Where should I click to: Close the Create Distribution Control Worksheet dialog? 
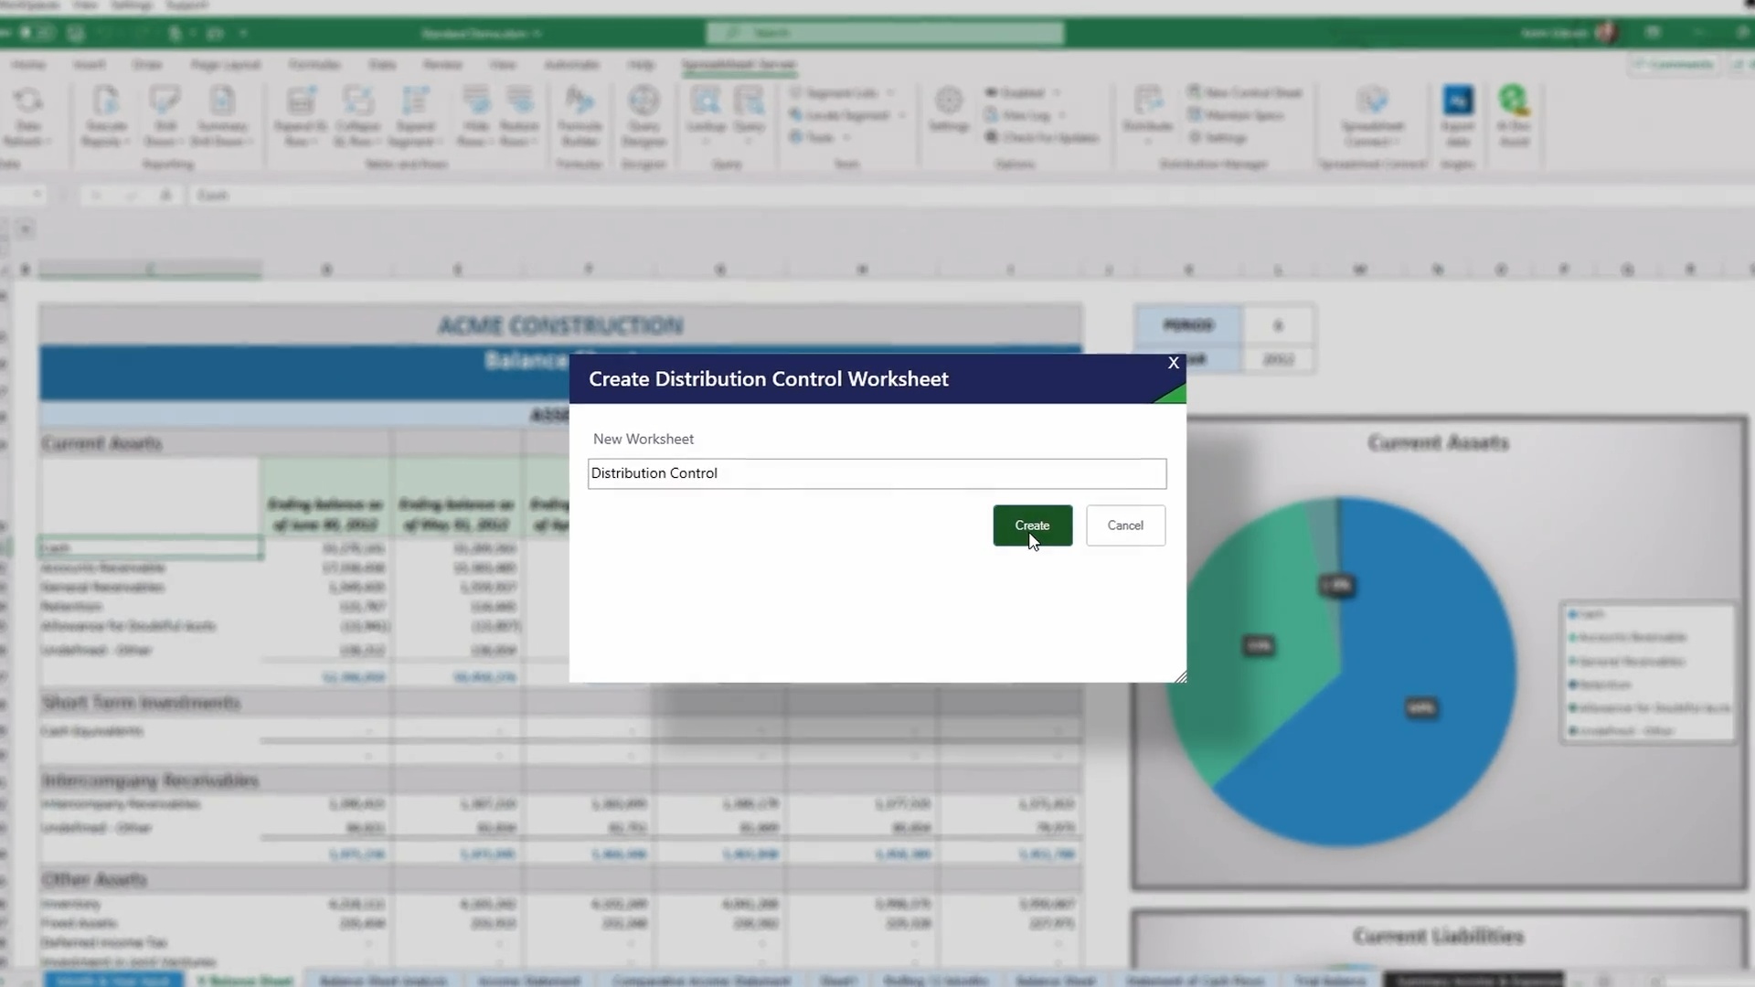1174,363
